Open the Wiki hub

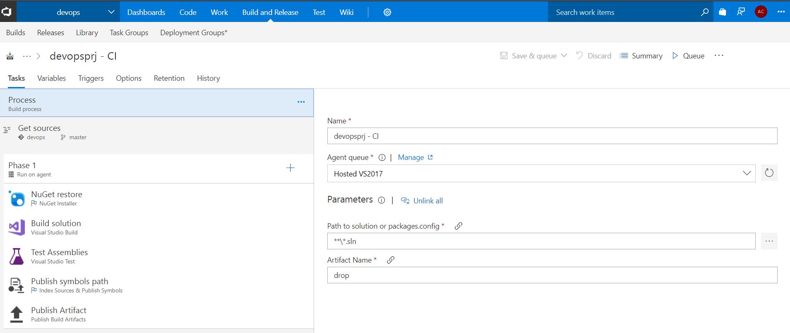coord(346,12)
